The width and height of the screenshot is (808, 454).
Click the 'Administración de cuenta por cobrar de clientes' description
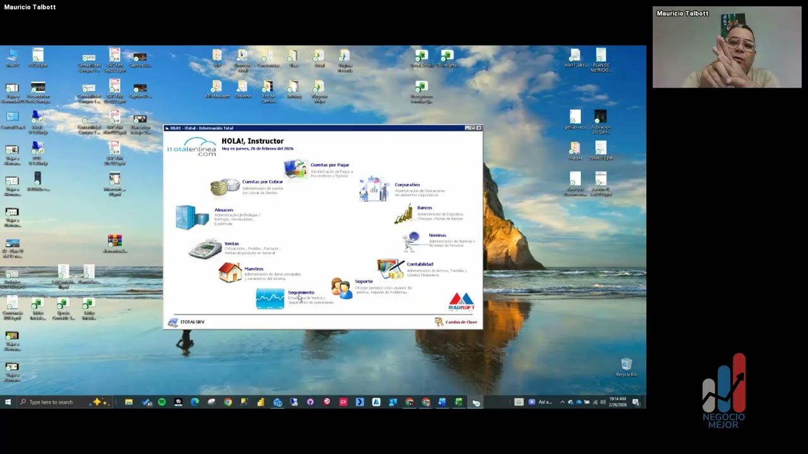coord(263,190)
